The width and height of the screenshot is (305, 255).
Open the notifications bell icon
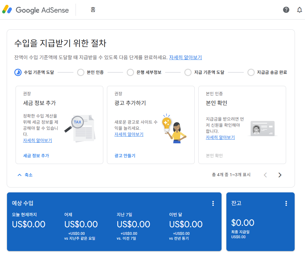(x=300, y=10)
